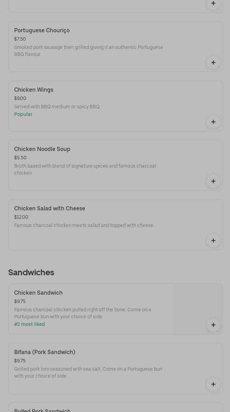Screen dimensions: 230x412
Task: Add Chicken Wings using its plus button
Action: pyautogui.click(x=213, y=122)
